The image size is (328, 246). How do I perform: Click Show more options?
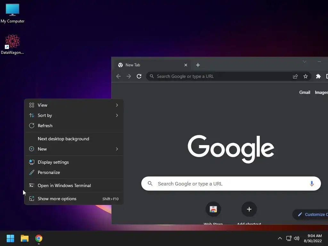[x=74, y=199]
